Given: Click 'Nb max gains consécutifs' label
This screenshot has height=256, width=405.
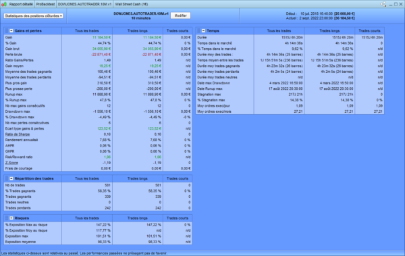Looking at the screenshot, I should (x=25, y=106).
